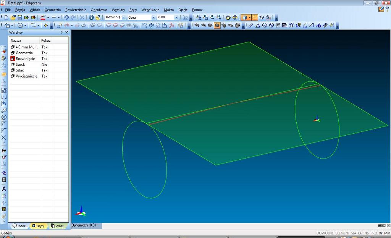Toggle Pokaz value for Szkic layer
This screenshot has height=238, width=391.
pyautogui.click(x=44, y=70)
